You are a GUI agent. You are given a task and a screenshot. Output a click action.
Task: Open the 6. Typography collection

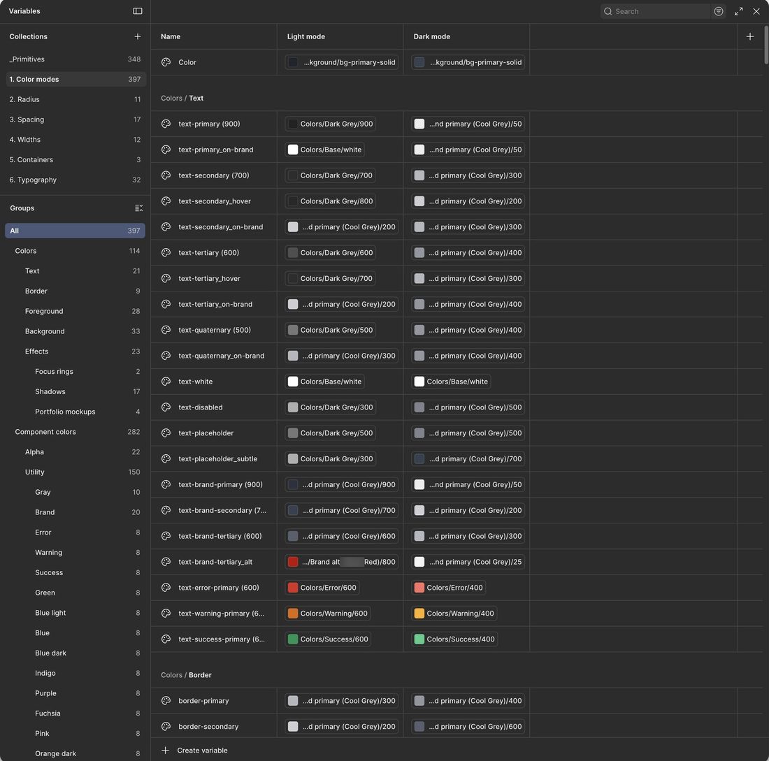pos(75,180)
